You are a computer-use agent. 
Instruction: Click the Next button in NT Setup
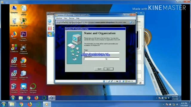click(109, 69)
